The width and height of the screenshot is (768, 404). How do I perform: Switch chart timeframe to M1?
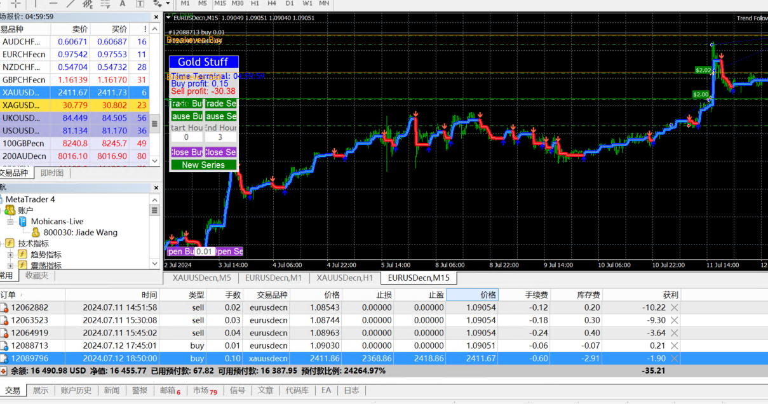coord(185,4)
